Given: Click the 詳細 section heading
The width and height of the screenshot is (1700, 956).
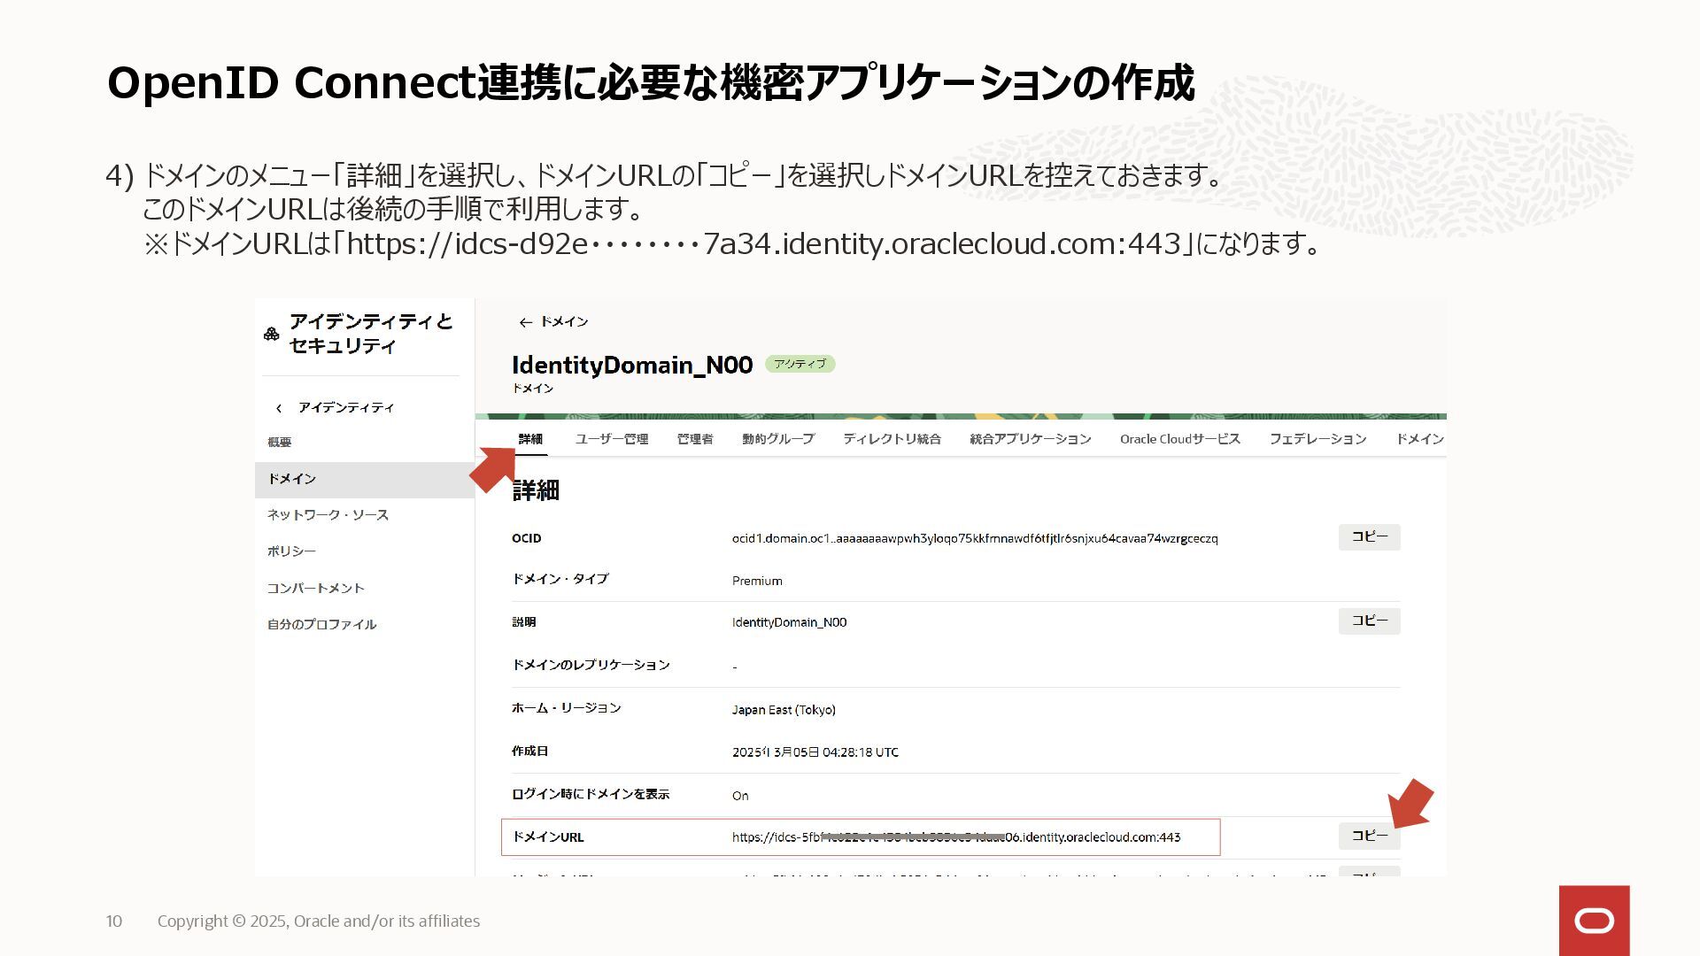Looking at the screenshot, I should (536, 490).
